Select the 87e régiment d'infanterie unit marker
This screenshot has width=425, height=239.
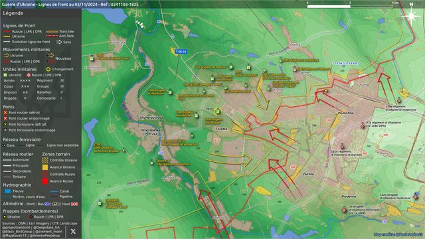[363, 126]
